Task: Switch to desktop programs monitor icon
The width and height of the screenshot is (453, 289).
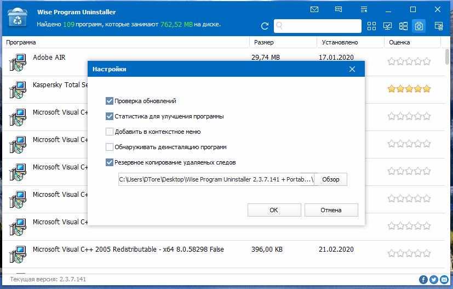Action: click(x=387, y=26)
